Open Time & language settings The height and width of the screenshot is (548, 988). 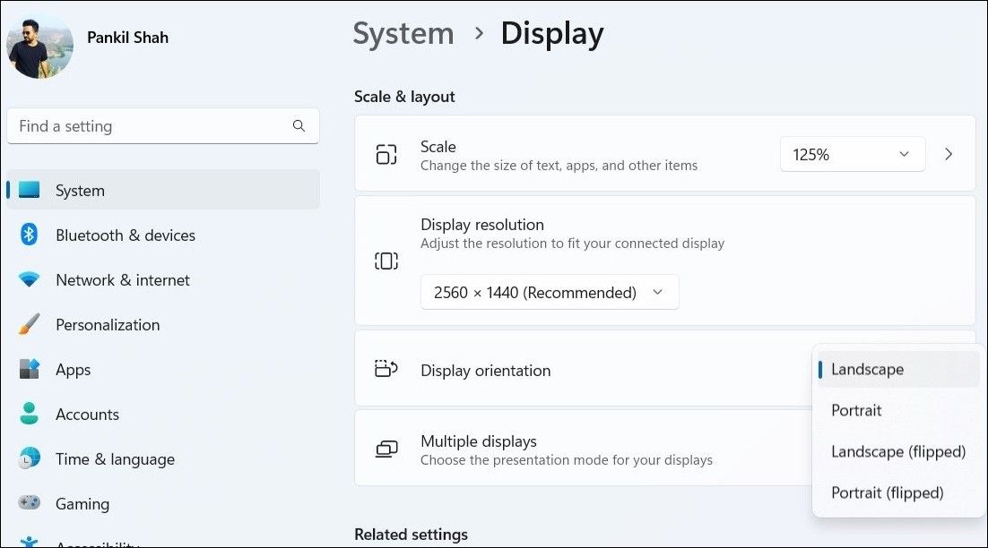click(x=115, y=458)
